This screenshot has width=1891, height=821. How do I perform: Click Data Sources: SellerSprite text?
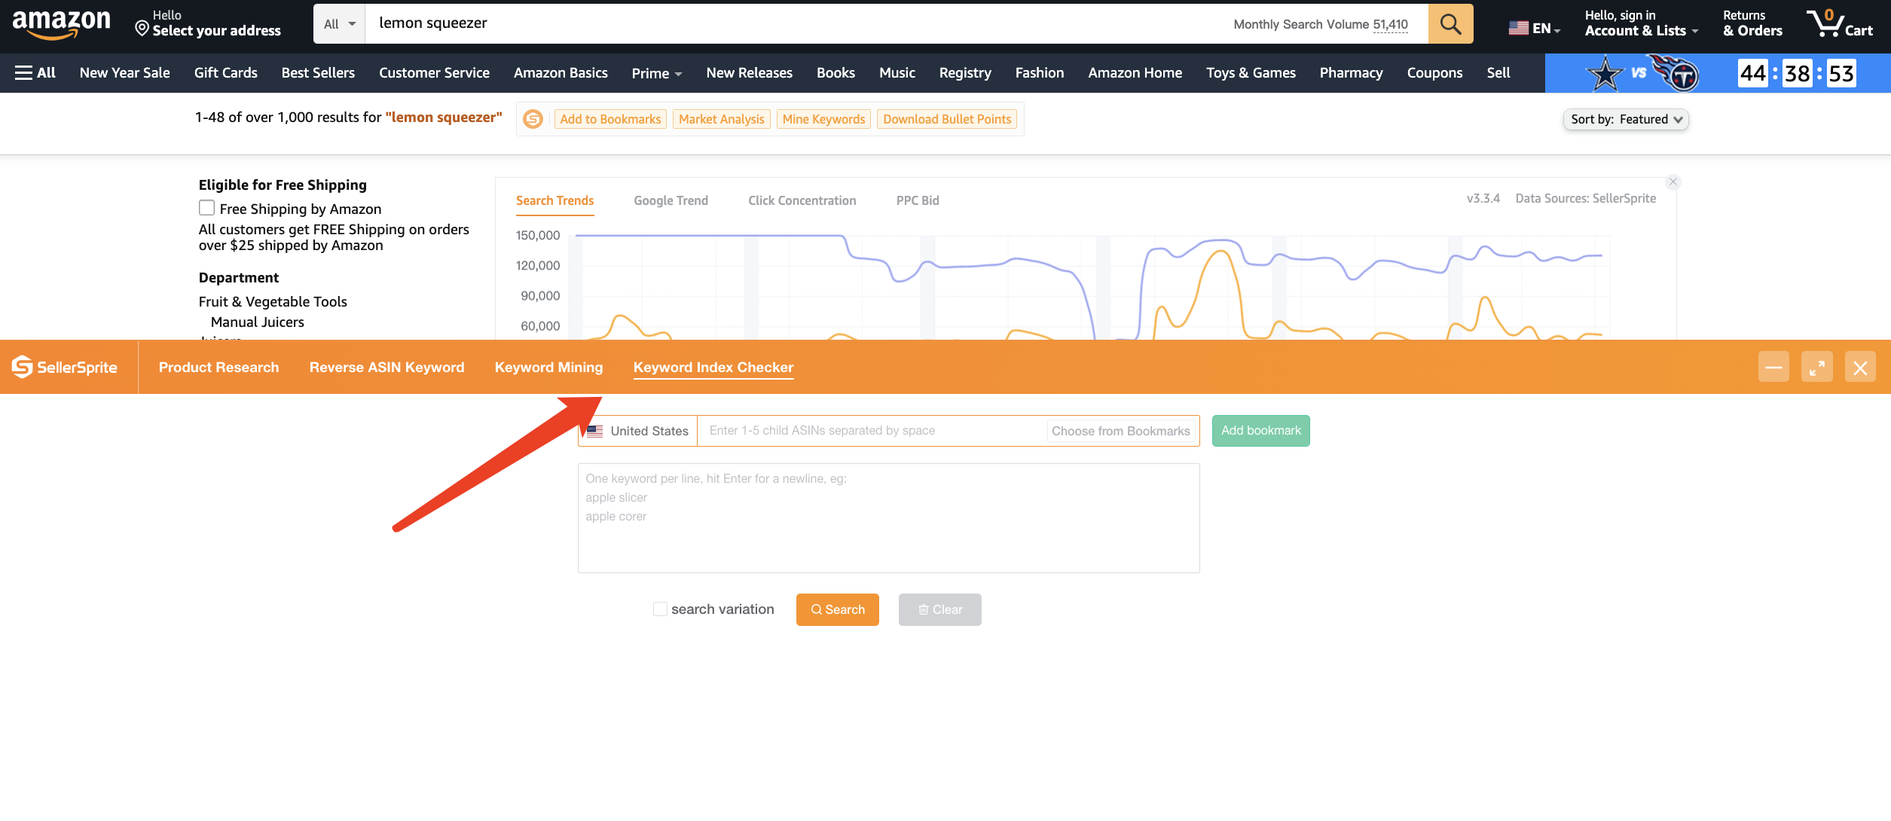(x=1586, y=198)
